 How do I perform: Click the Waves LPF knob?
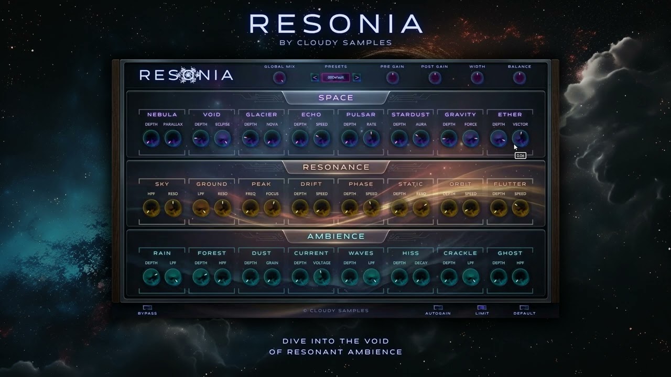tap(372, 277)
